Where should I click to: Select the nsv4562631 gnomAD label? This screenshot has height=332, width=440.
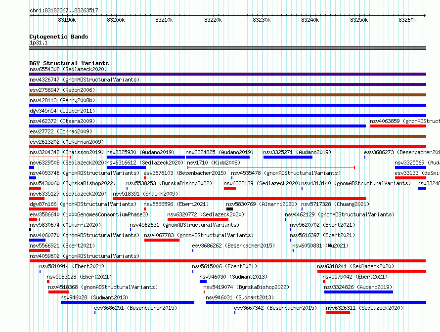point(184,225)
